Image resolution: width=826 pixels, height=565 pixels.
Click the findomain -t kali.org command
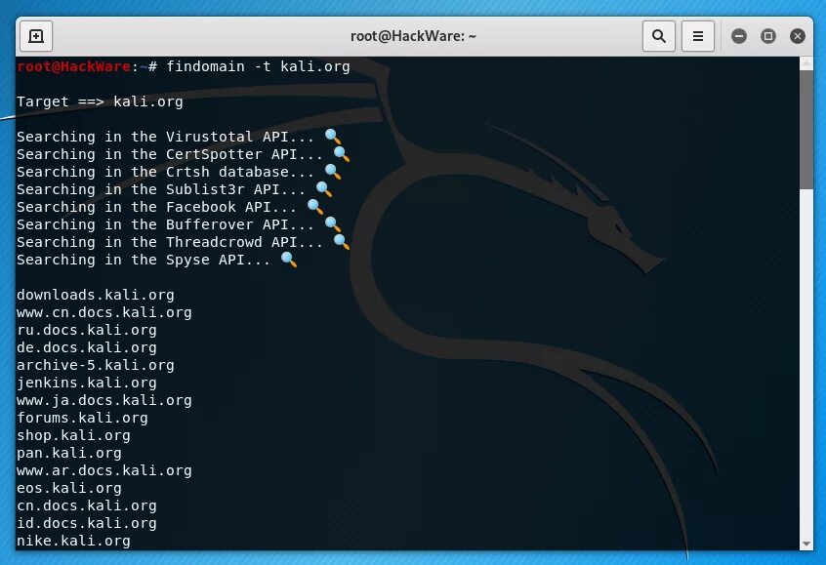pyautogui.click(x=258, y=67)
